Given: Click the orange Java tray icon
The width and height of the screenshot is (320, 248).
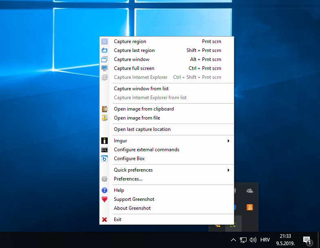Looking at the screenshot, I should [x=250, y=207].
